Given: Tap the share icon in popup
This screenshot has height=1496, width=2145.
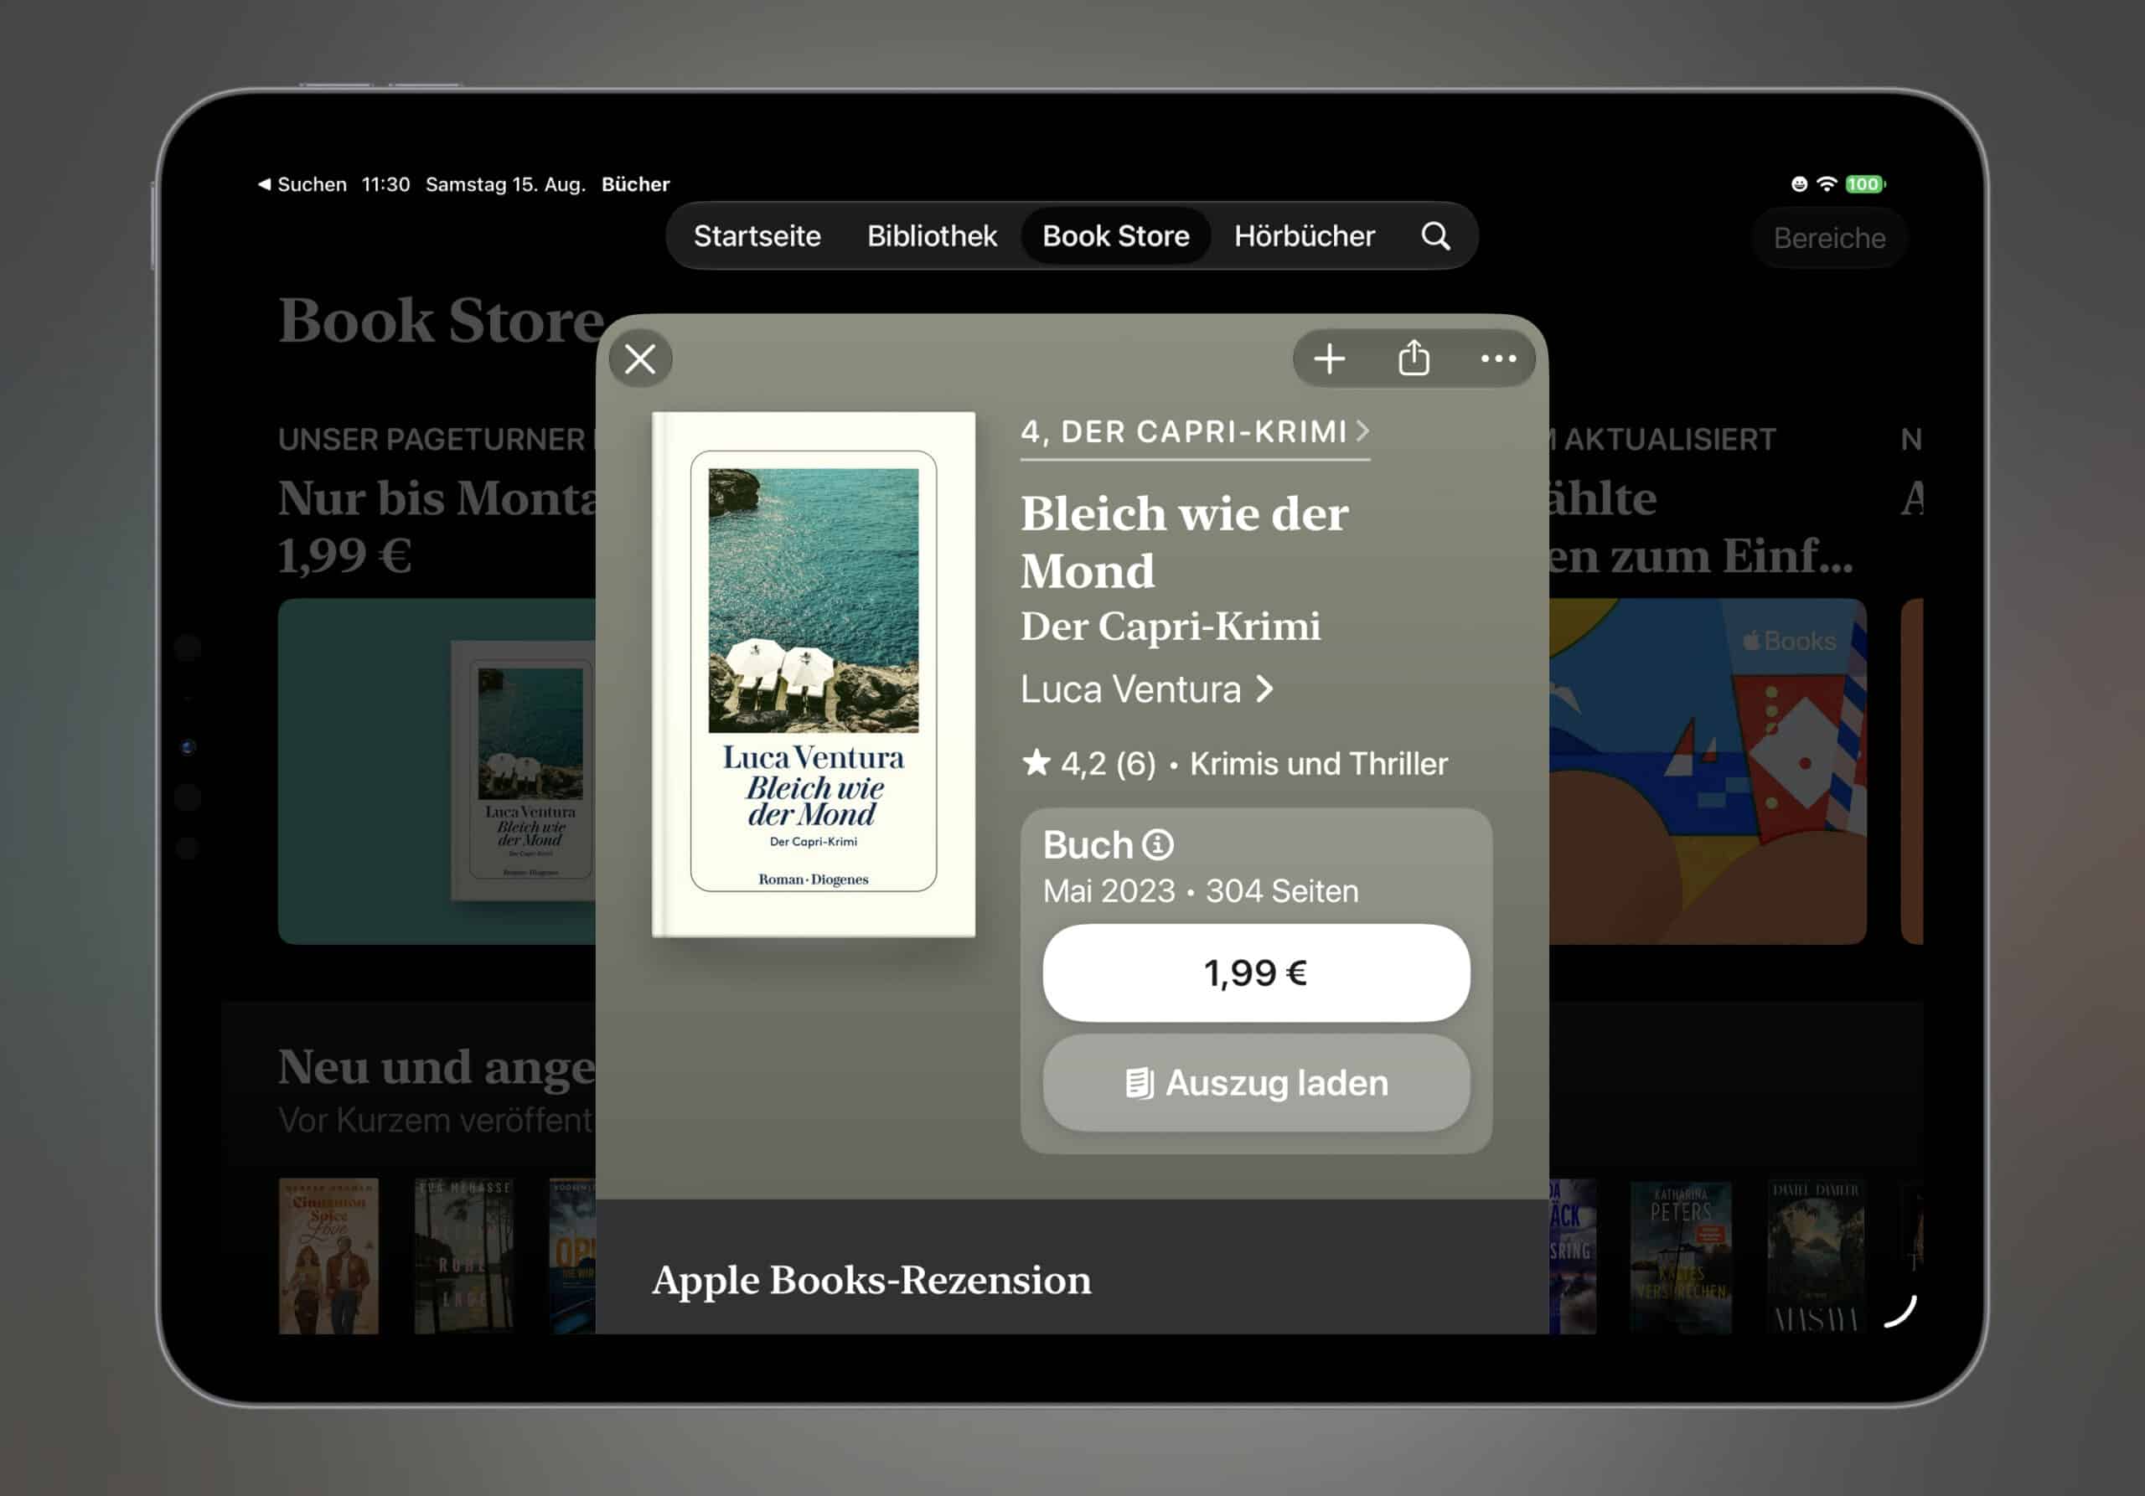Looking at the screenshot, I should point(1414,358).
